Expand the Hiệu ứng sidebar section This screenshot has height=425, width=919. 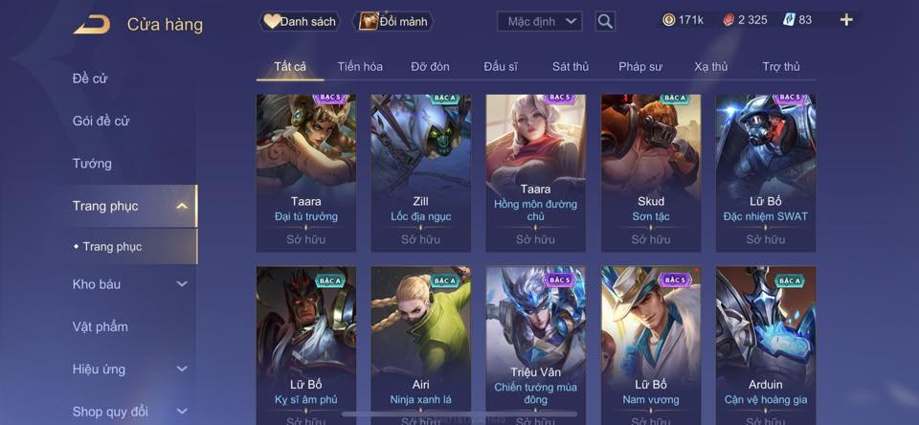182,369
